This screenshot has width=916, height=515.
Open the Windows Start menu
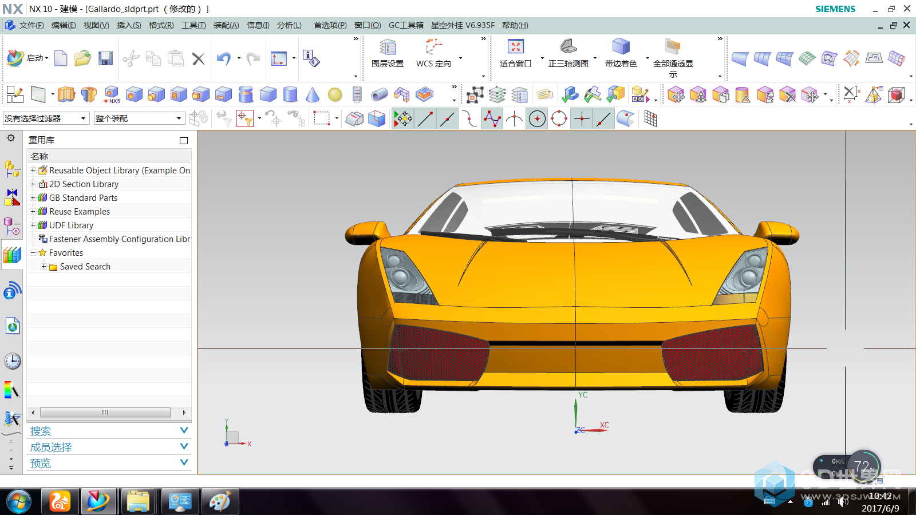(19, 502)
